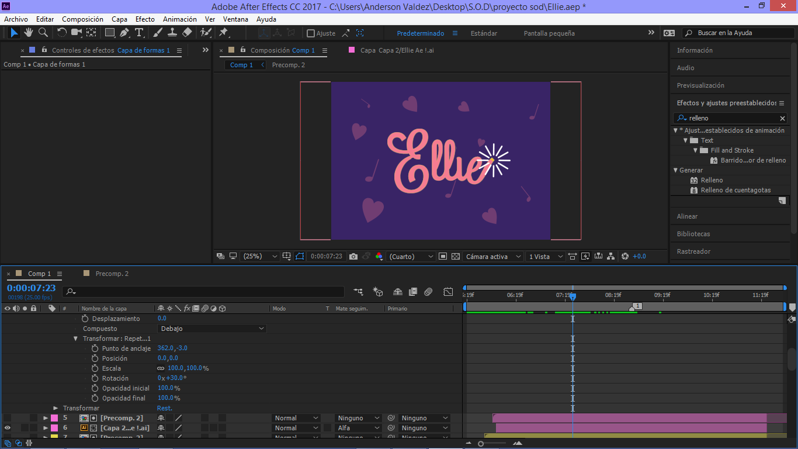The image size is (798, 449).
Task: Expand layer 5 Precomp. 2 properties
Action: coord(46,418)
